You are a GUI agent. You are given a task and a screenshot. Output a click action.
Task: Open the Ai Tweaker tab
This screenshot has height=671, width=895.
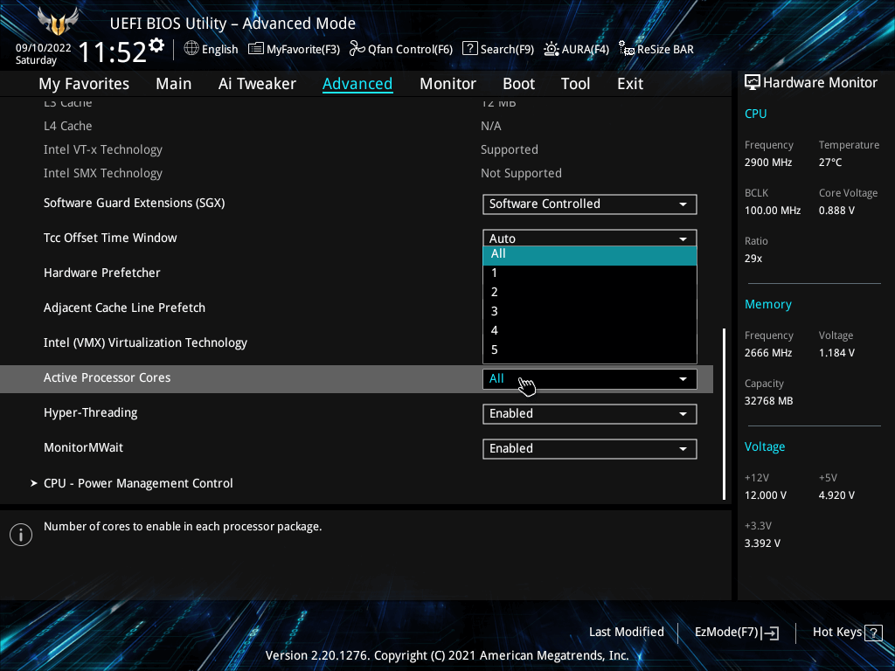(x=257, y=84)
